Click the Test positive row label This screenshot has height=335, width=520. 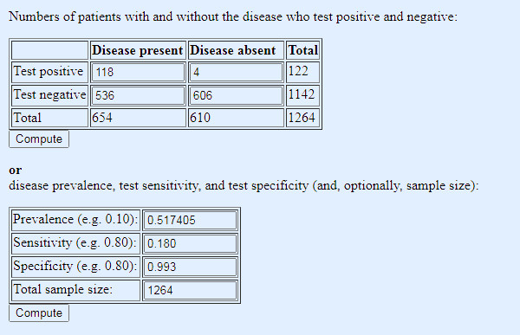49,72
